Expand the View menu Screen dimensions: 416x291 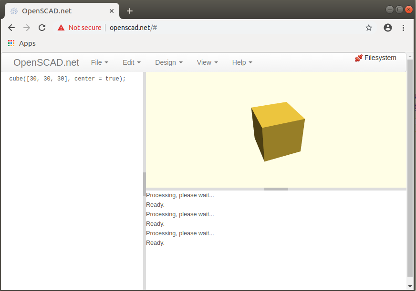click(207, 62)
